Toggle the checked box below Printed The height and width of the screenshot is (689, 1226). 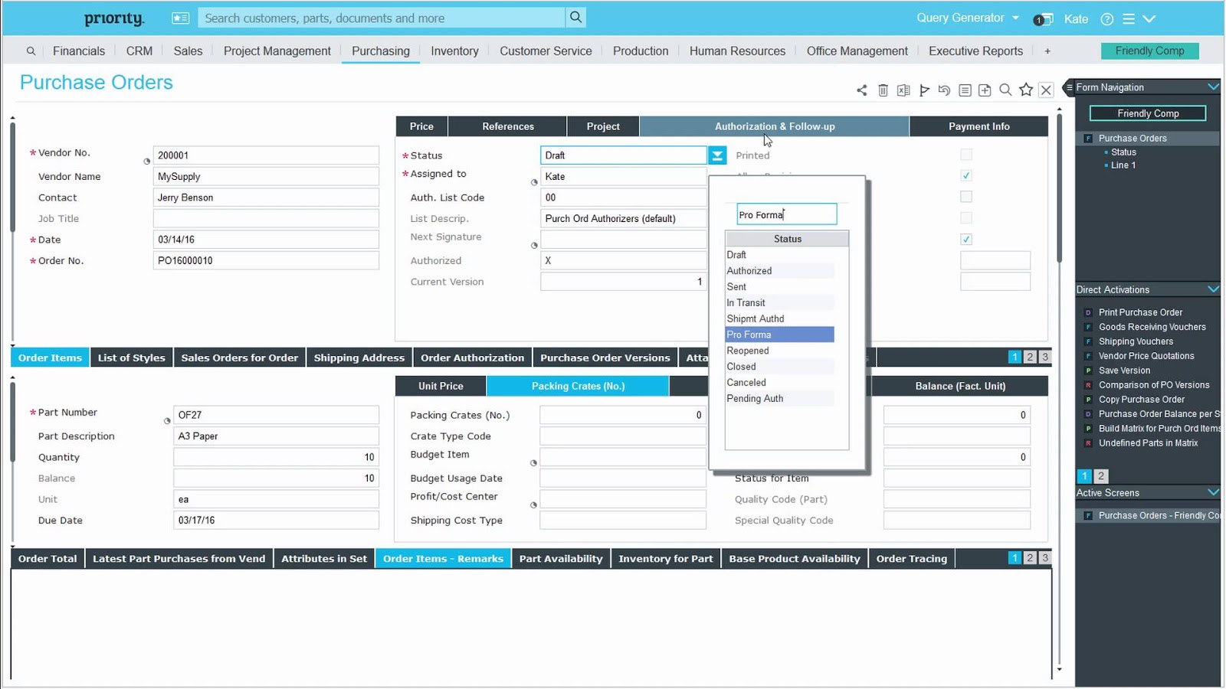click(966, 175)
